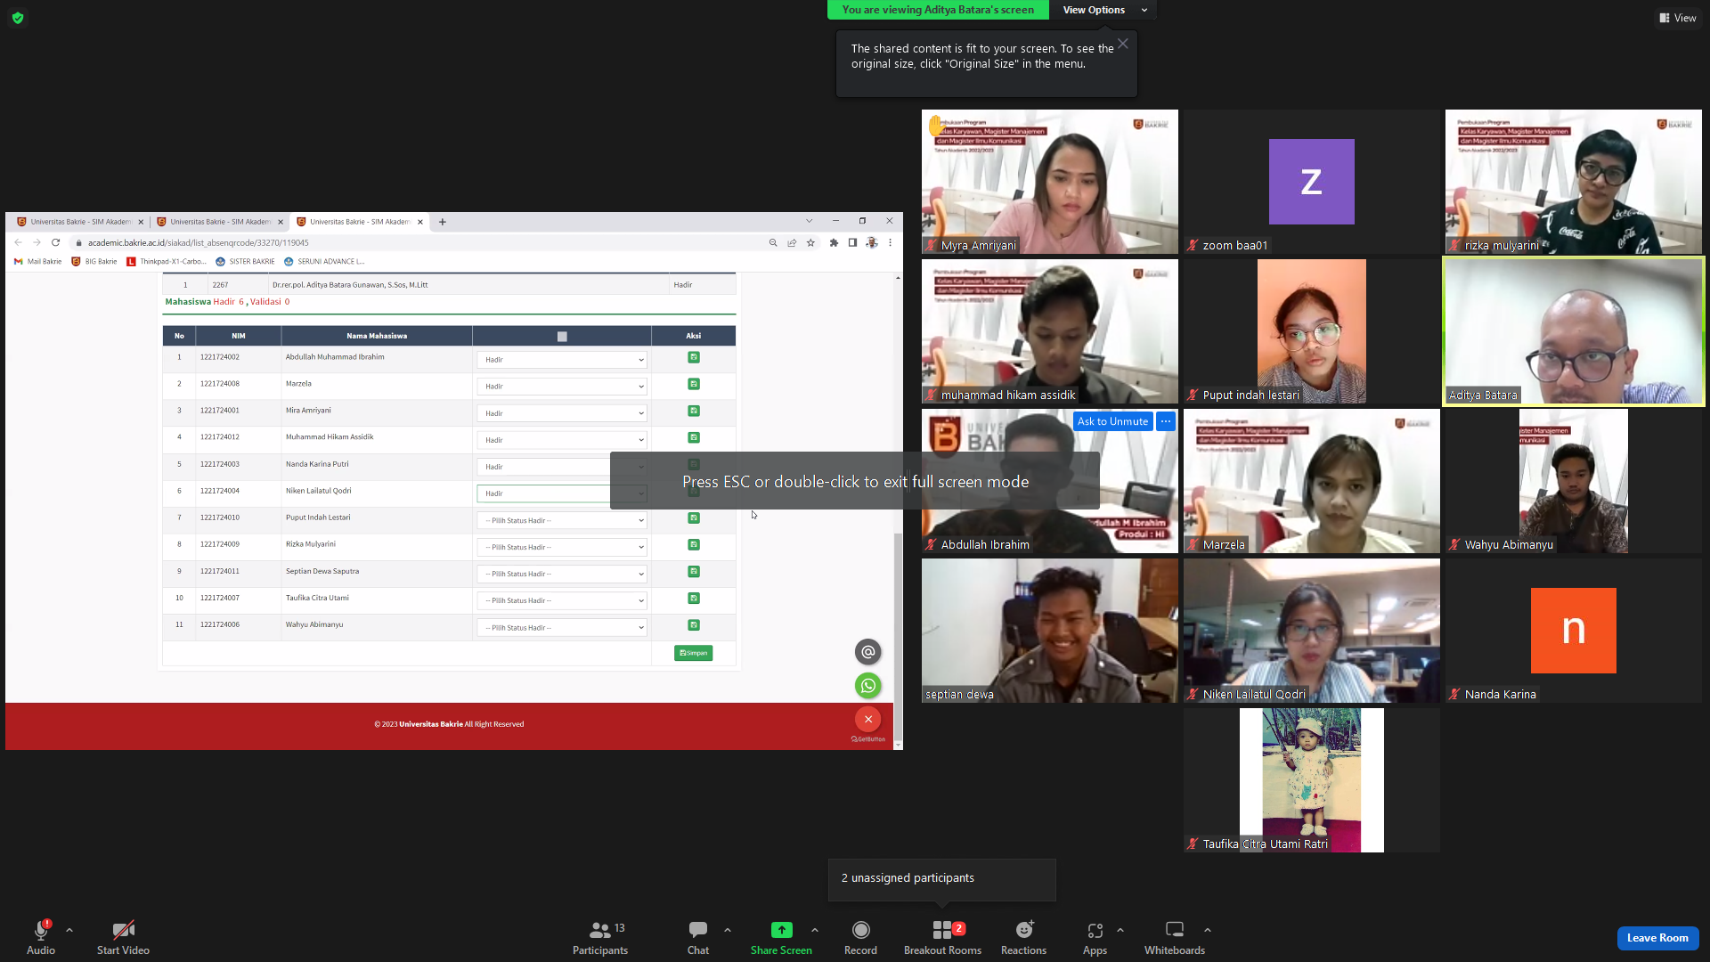Save attendance row for Abdullah Muhammad Ibrahim

pos(694,357)
